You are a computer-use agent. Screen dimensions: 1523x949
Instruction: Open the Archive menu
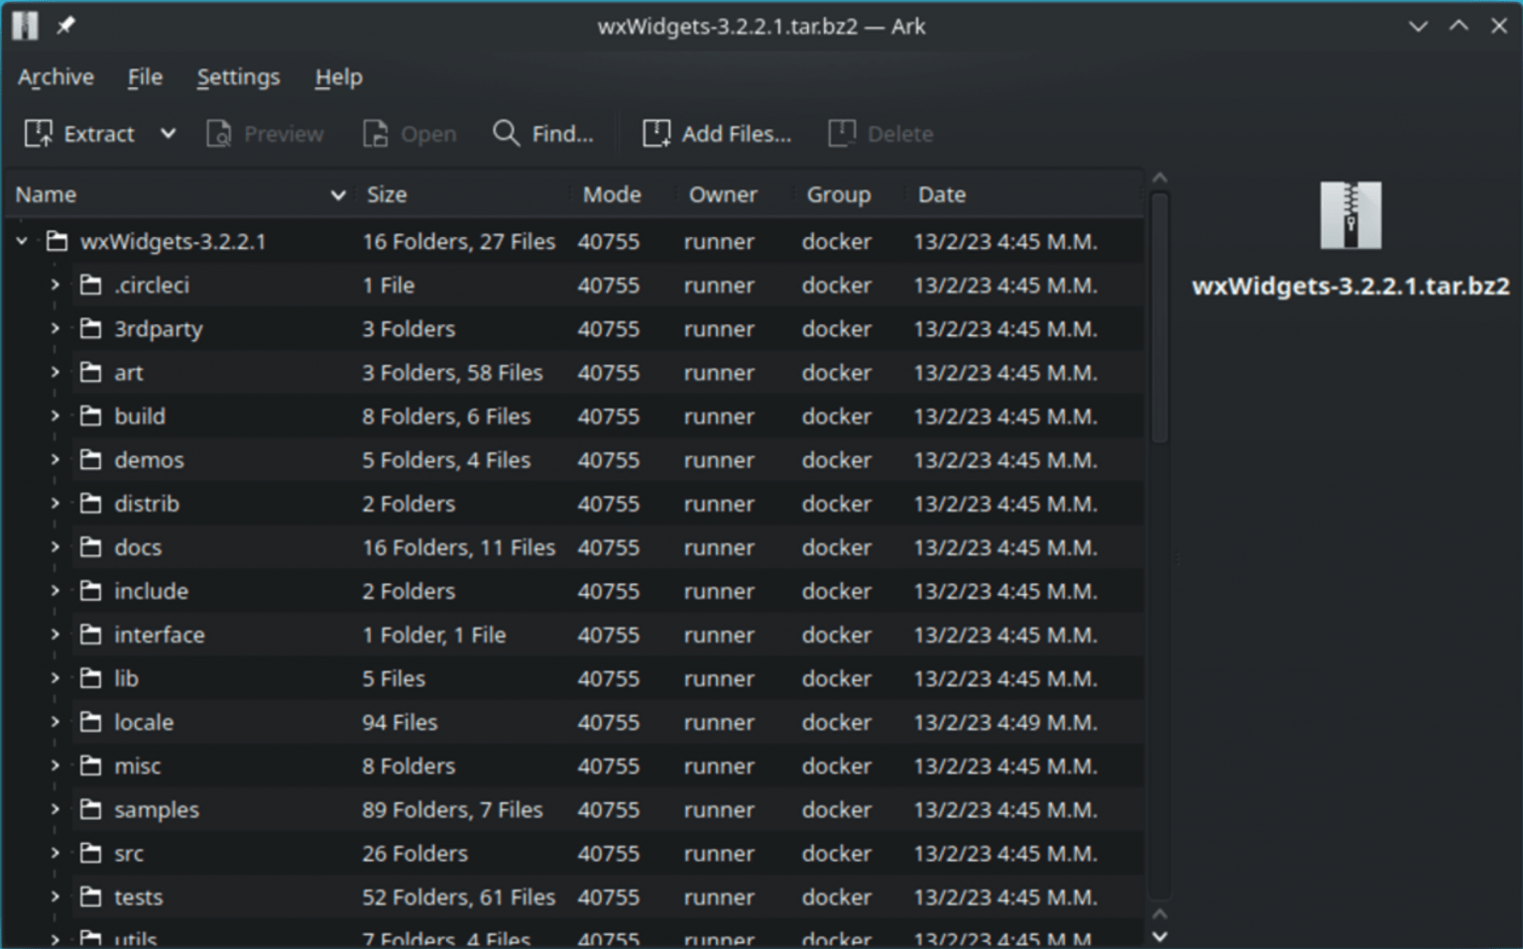pyautogui.click(x=56, y=76)
